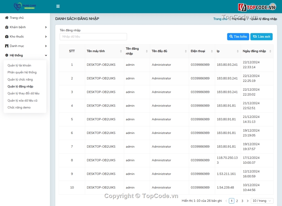The image size is (282, 206).
Task: Click the Danh mục archive icon
Action: [x=7, y=46]
